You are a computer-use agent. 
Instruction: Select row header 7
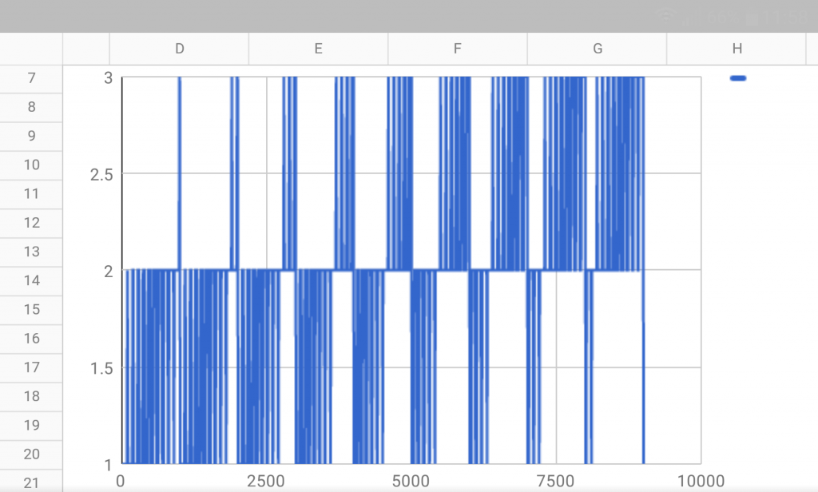coord(31,78)
